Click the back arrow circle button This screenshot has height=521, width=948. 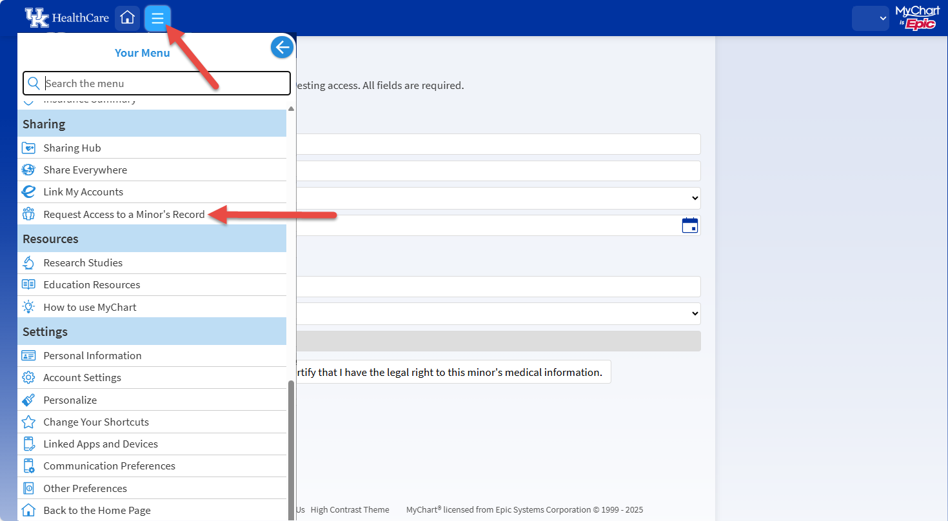point(282,46)
